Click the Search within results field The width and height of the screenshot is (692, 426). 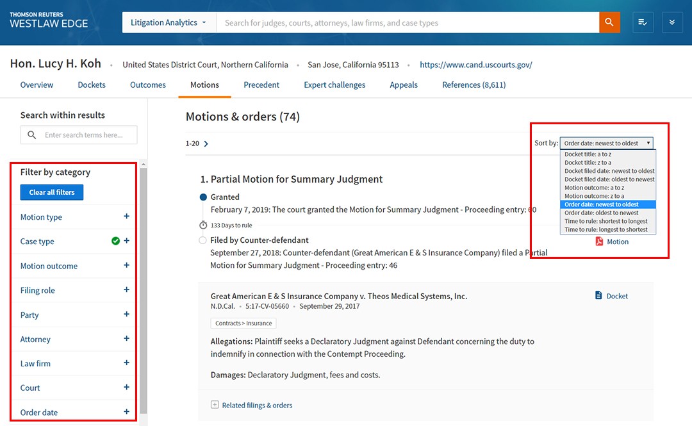click(88, 135)
